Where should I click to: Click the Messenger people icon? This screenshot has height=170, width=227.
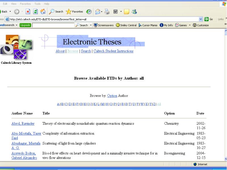(x=134, y=12)
